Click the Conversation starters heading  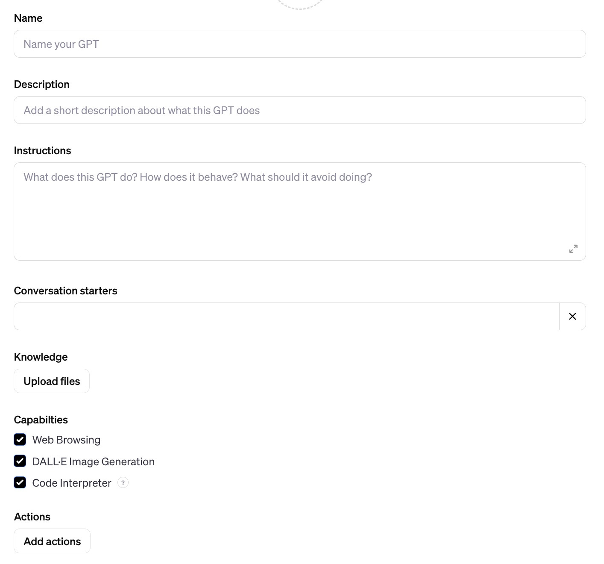65,291
